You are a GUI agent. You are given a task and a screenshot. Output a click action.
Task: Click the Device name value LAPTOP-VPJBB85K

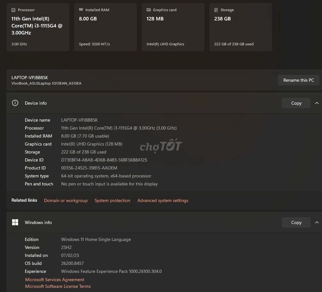click(x=79, y=120)
